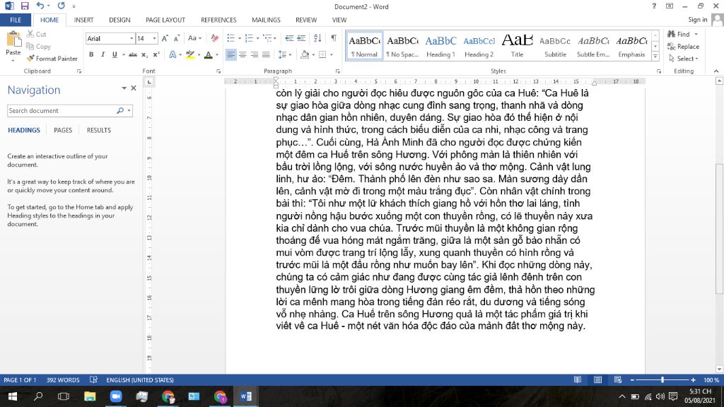Apply red font color
The image size is (724, 407).
pos(209,54)
